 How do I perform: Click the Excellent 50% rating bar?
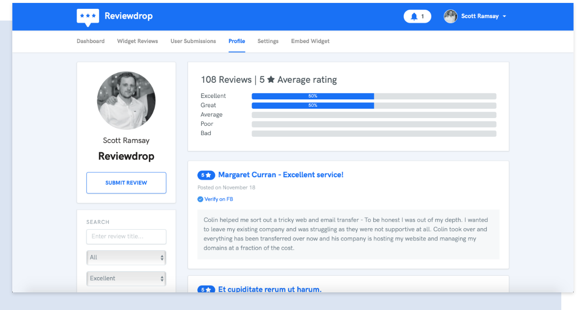(x=313, y=96)
